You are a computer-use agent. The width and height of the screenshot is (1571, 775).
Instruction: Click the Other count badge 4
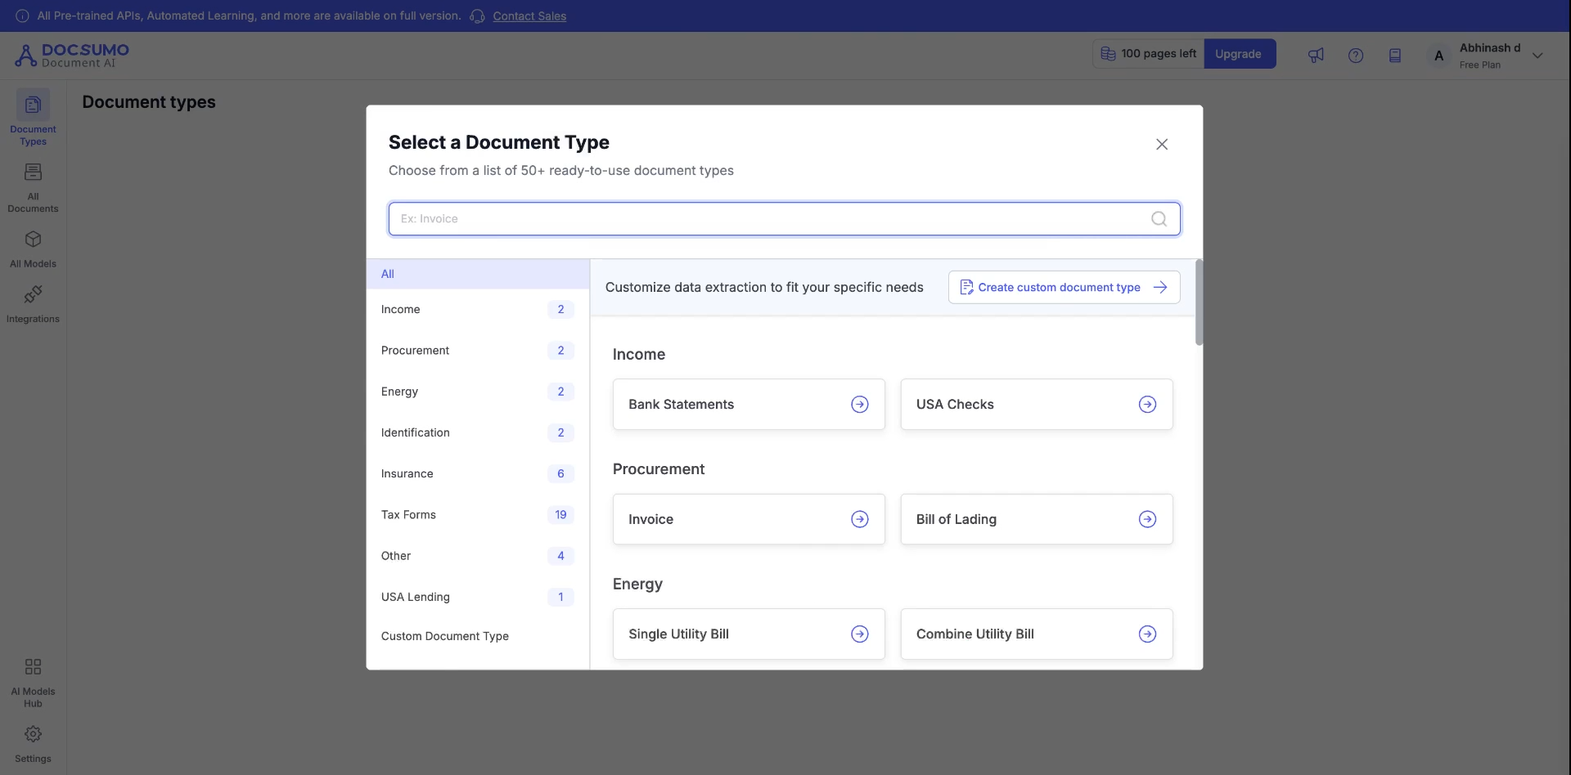pyautogui.click(x=560, y=556)
